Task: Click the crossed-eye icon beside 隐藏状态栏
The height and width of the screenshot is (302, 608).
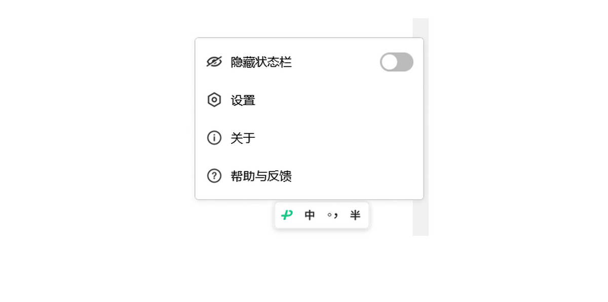Action: 214,61
